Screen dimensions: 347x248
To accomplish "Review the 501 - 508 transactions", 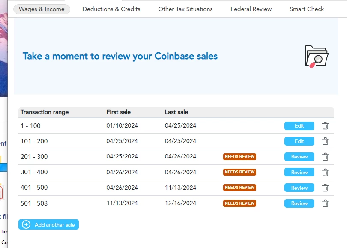I will click(x=299, y=203).
